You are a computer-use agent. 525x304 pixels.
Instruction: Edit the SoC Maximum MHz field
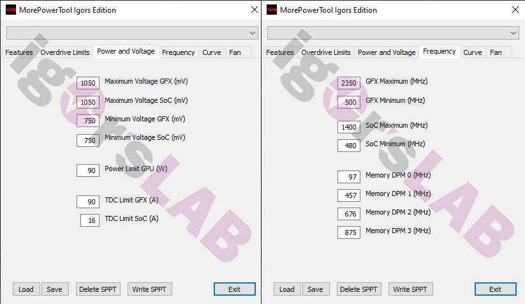pyautogui.click(x=349, y=127)
